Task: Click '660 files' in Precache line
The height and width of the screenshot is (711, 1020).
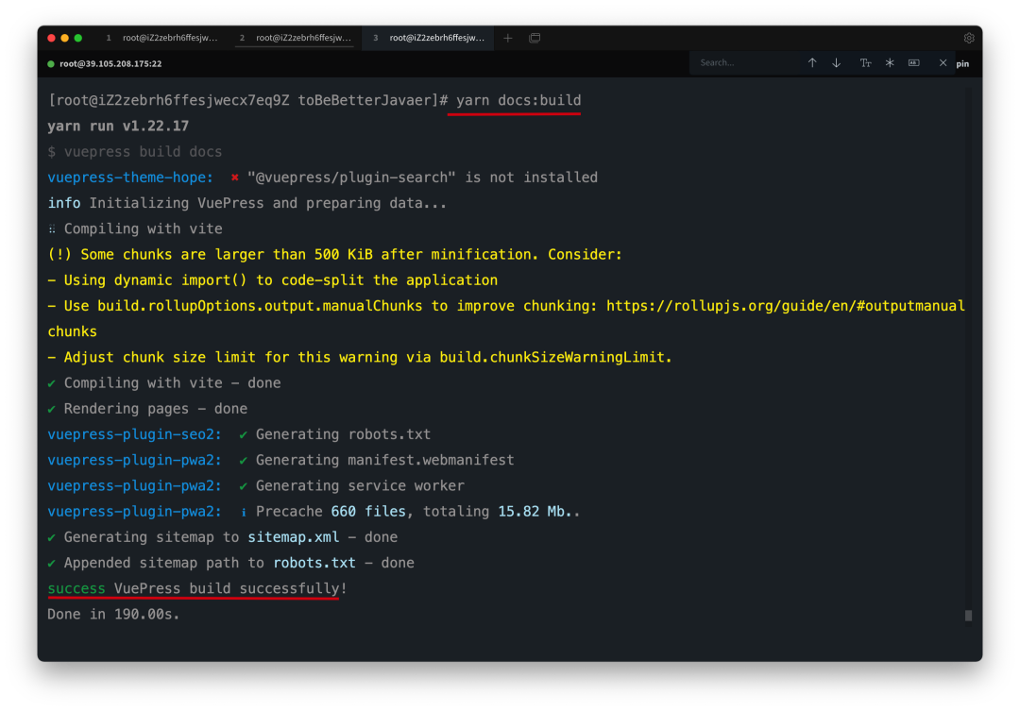Action: (x=368, y=511)
